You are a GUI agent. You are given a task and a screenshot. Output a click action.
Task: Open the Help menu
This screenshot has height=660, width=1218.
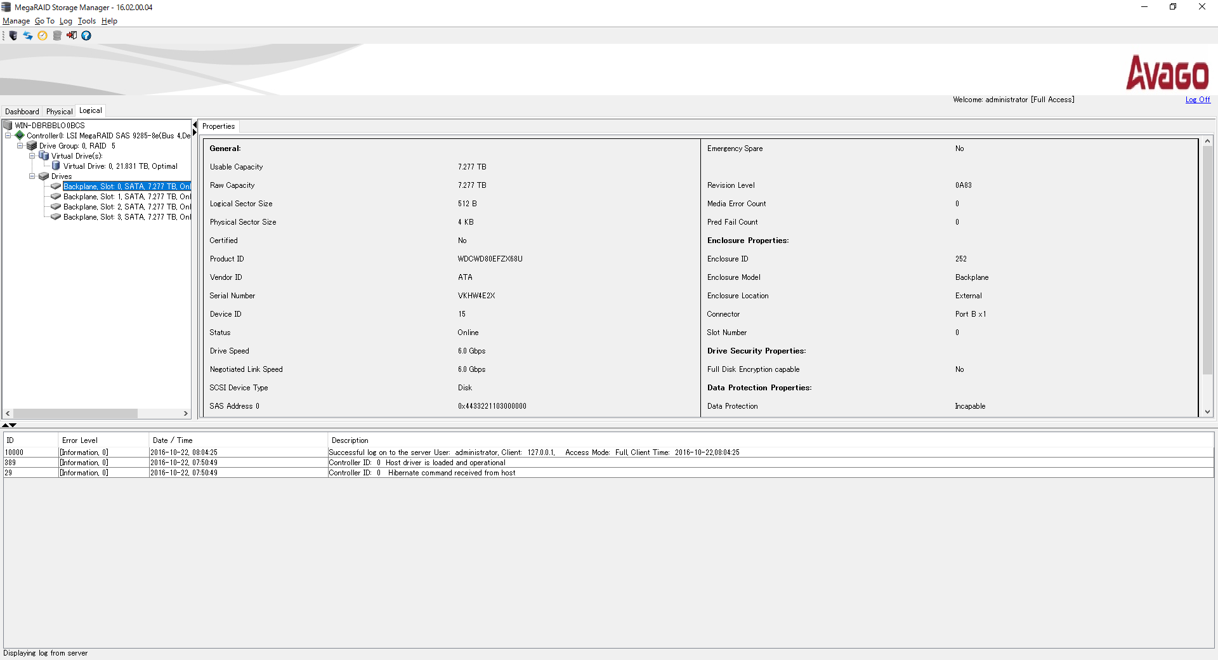(109, 21)
